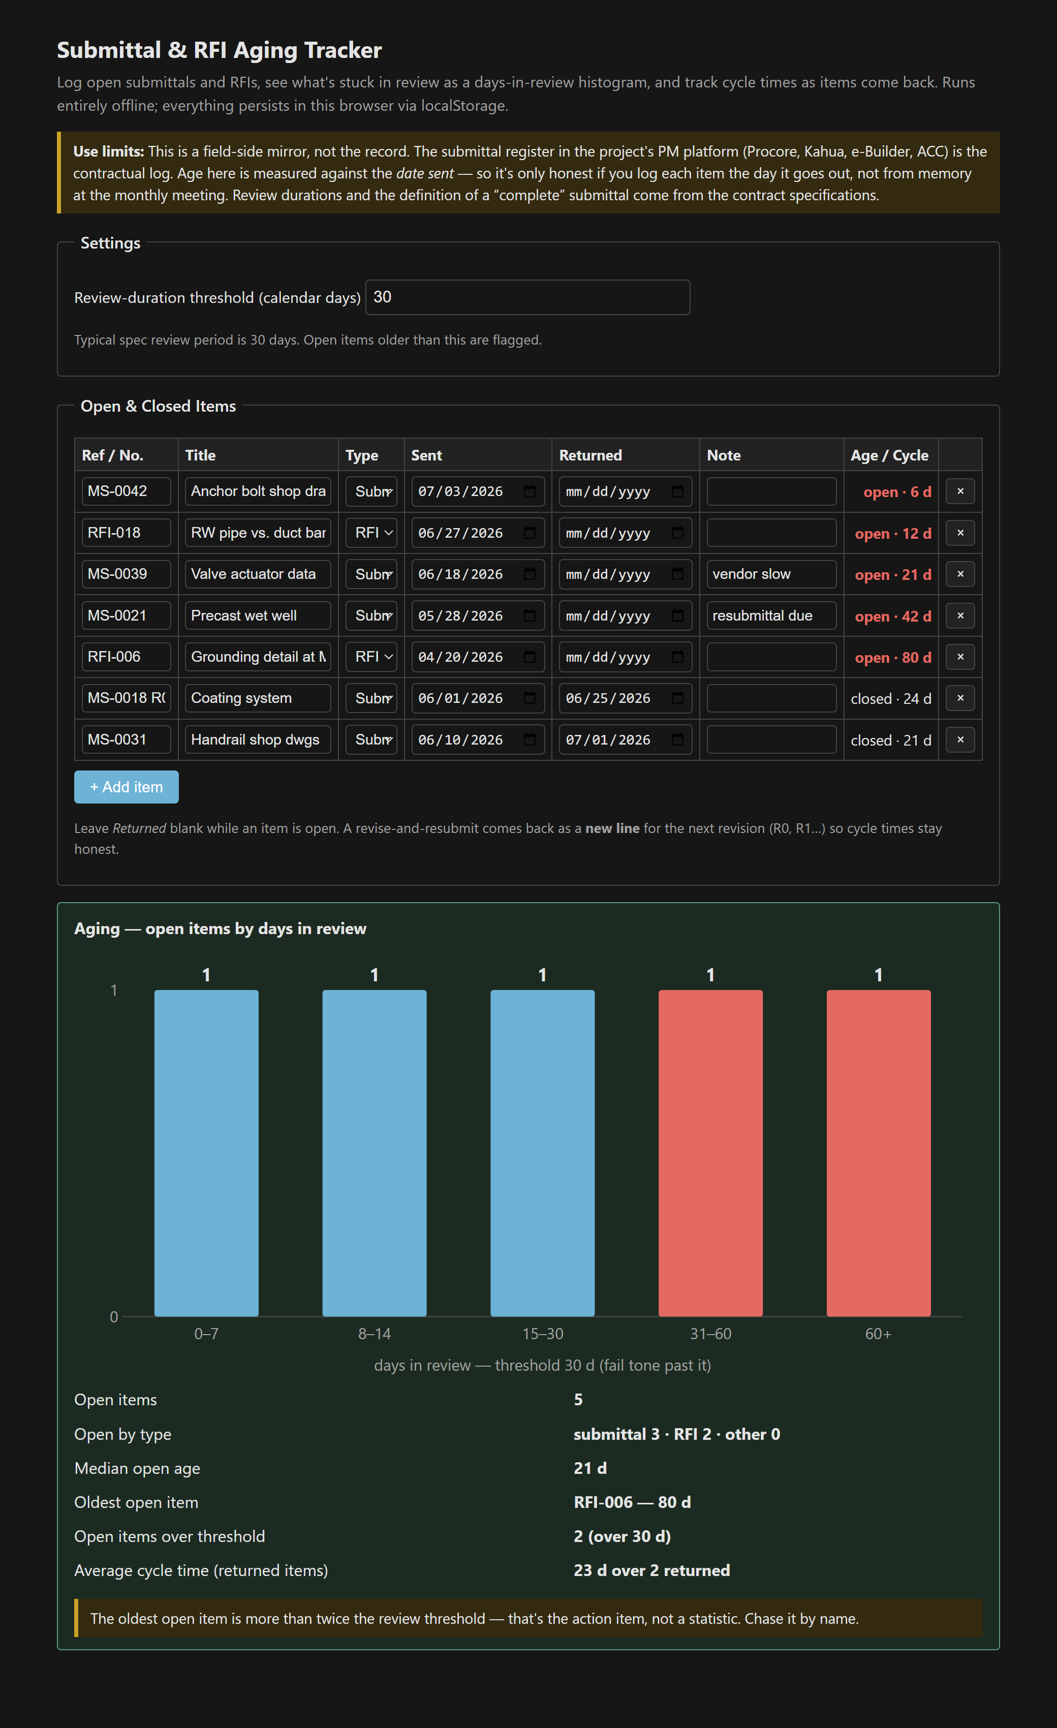1057x1728 pixels.
Task: Click the 15–30 days histogram bar
Action: 542,1153
